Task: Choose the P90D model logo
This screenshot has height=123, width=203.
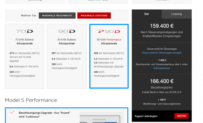Action: tap(109, 31)
